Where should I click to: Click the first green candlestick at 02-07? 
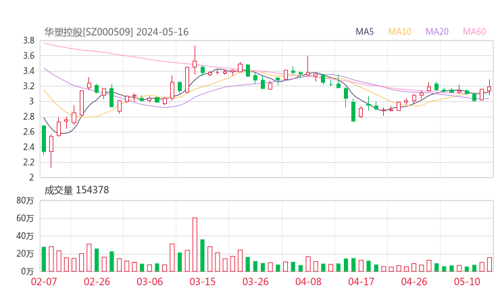click(x=44, y=139)
